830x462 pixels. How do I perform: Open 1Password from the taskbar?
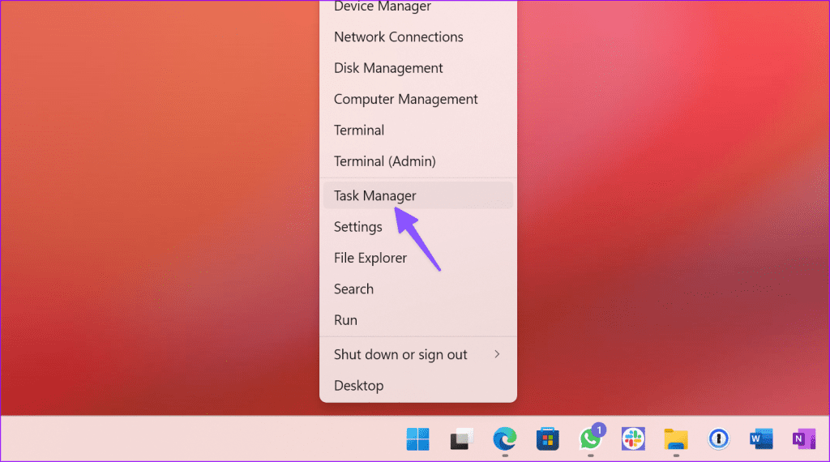click(x=718, y=438)
